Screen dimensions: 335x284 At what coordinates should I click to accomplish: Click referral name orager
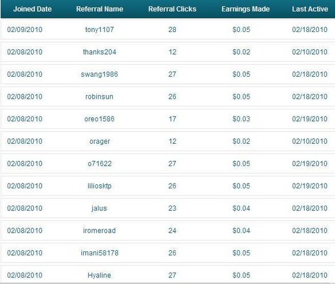[100, 141]
